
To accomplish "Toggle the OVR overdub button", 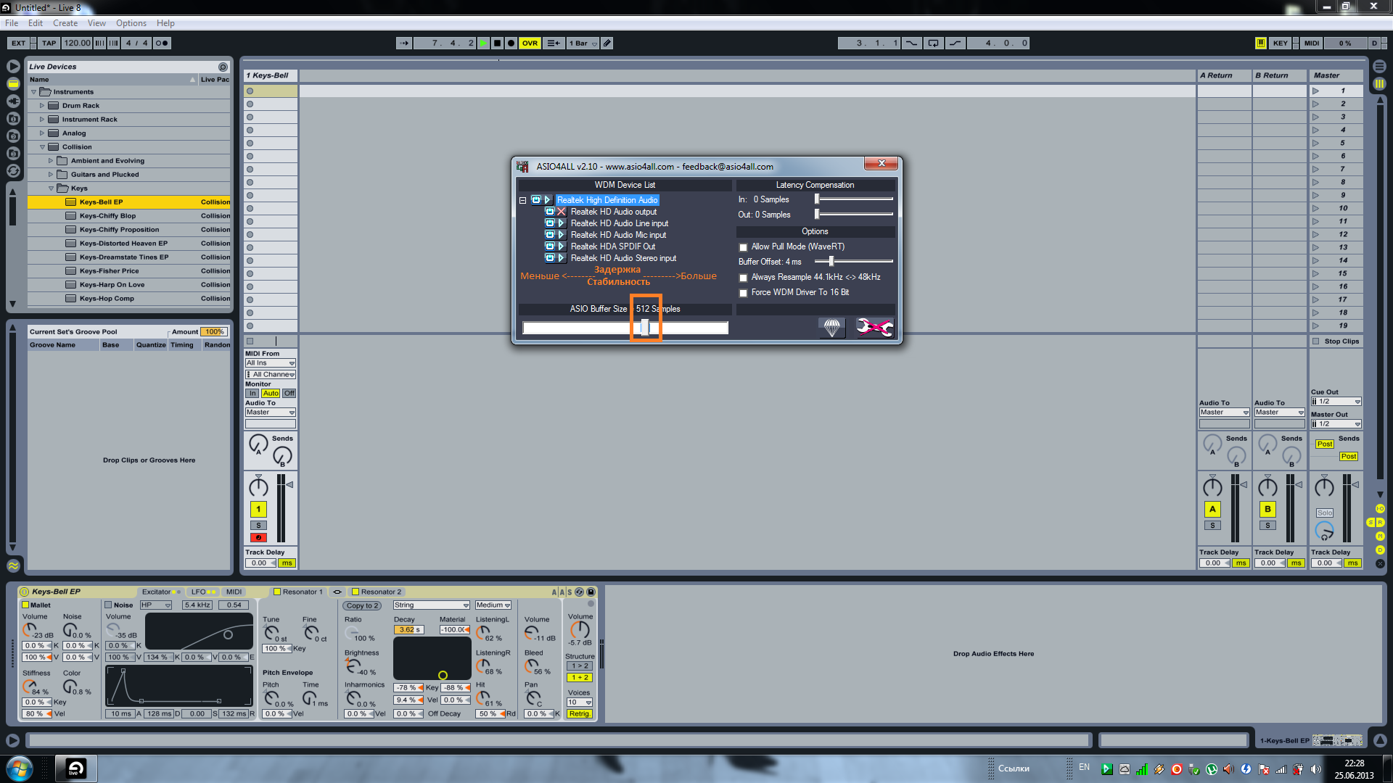I will (x=530, y=43).
